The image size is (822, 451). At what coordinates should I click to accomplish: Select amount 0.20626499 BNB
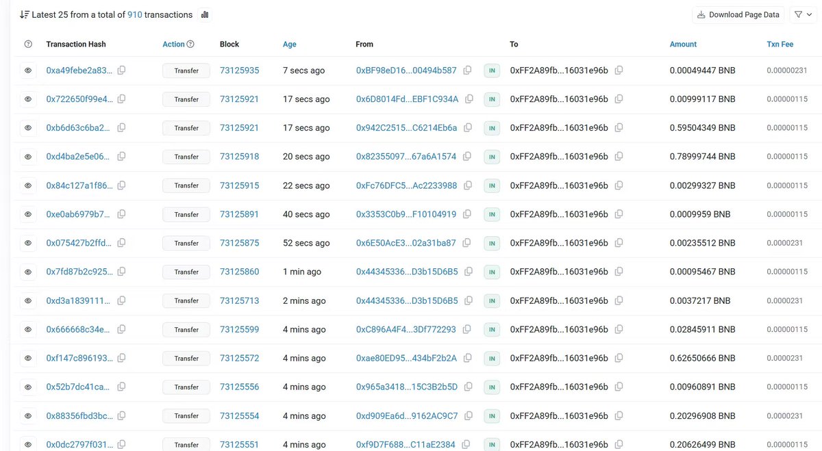click(x=702, y=444)
